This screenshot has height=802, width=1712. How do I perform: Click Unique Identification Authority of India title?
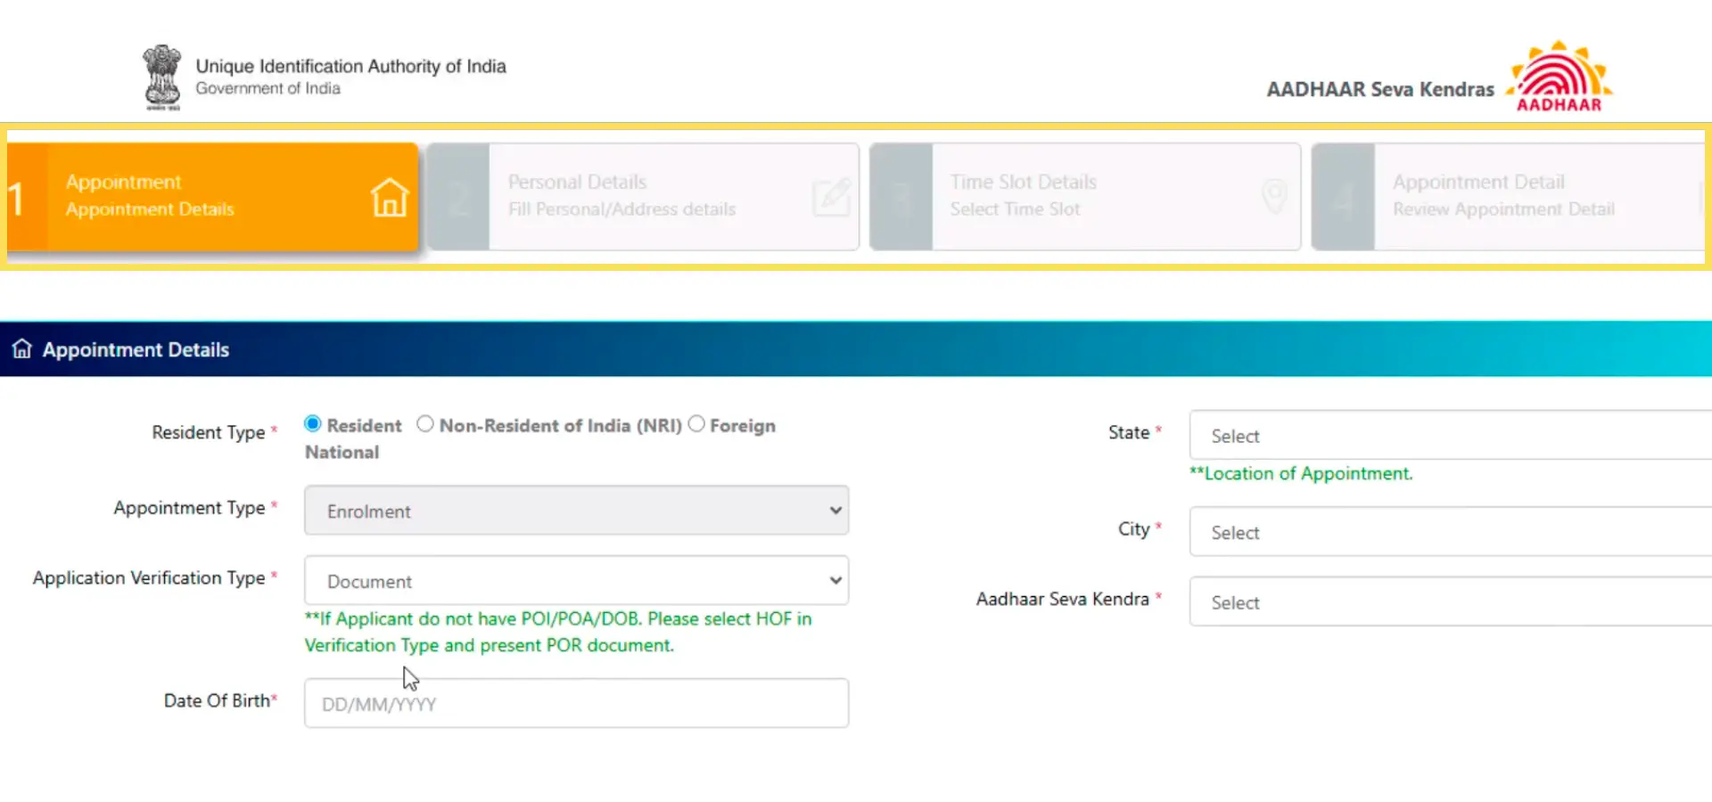(350, 66)
